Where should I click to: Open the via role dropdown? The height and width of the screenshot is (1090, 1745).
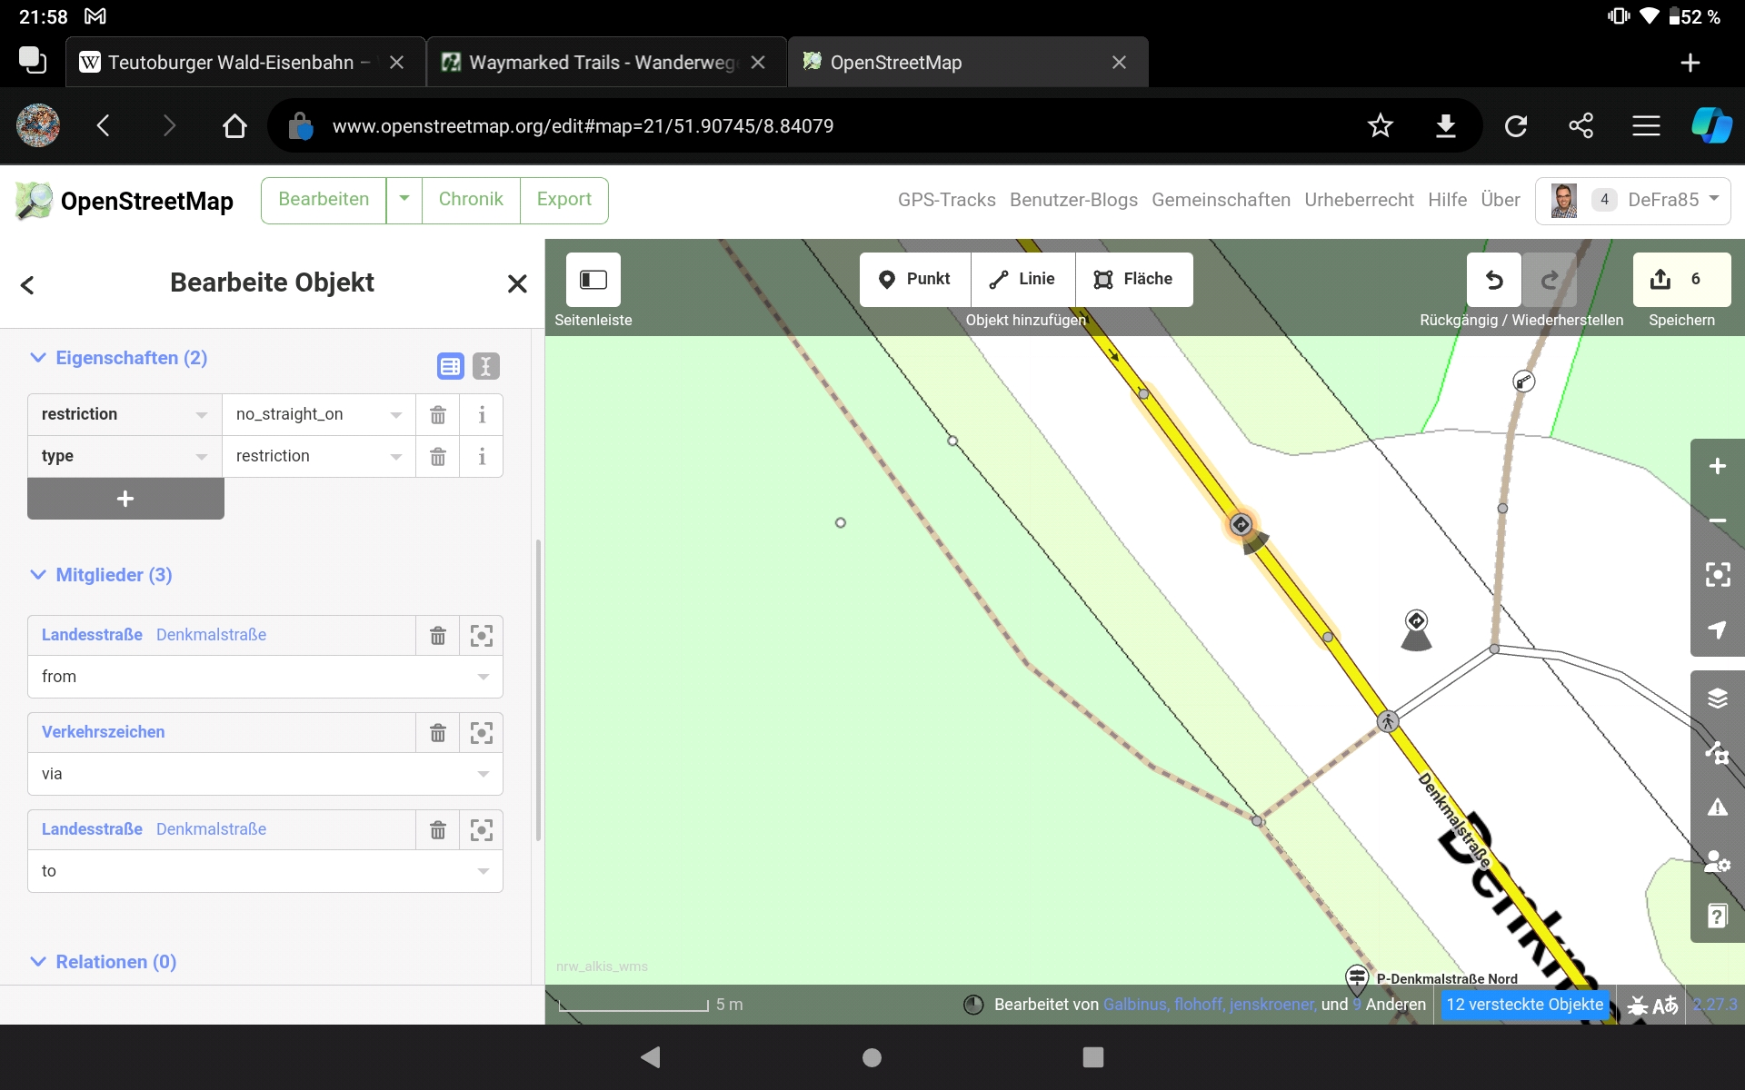484,774
